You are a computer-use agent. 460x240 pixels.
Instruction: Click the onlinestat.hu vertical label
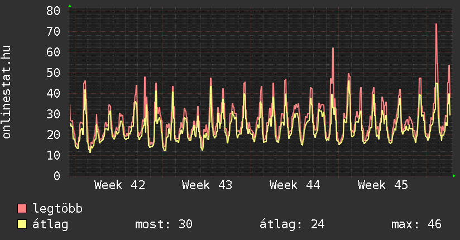(7, 92)
